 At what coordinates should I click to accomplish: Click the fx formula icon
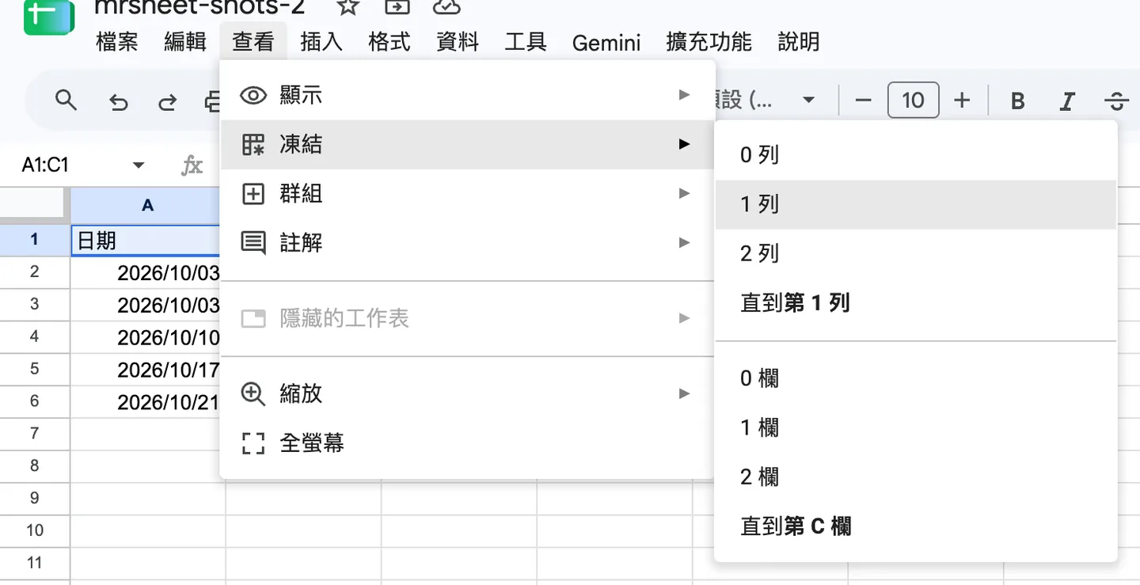point(192,165)
